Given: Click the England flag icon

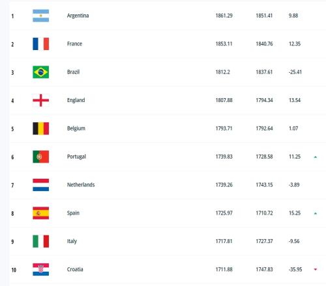Looking at the screenshot, I should (x=41, y=100).
